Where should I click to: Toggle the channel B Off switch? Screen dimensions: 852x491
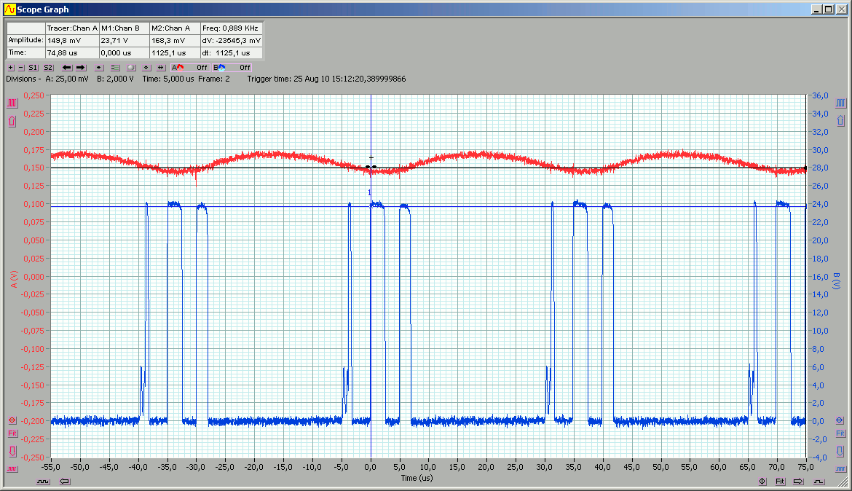[232, 68]
